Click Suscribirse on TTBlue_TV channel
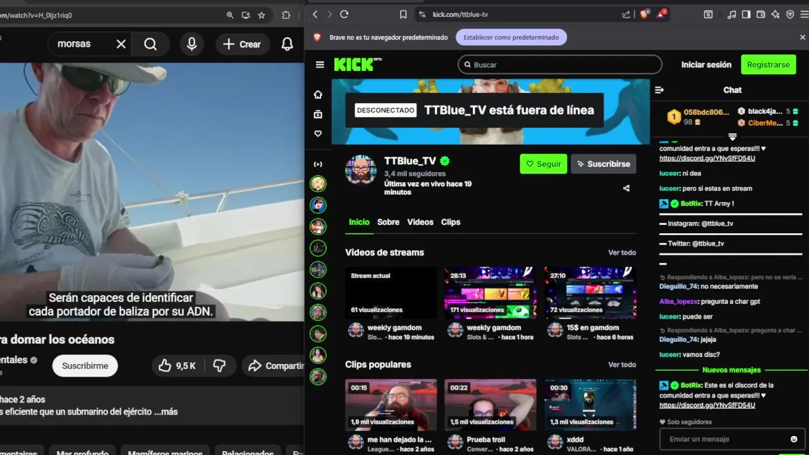 point(604,164)
